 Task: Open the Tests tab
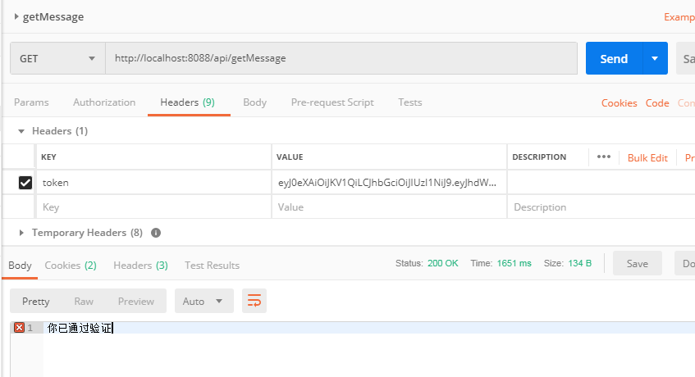(410, 102)
